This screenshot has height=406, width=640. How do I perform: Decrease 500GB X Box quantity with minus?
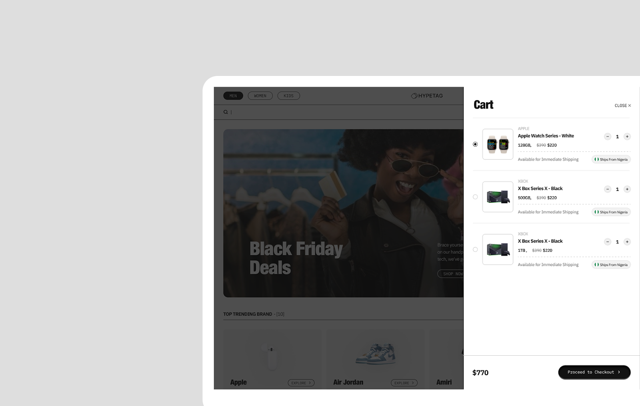coord(608,189)
